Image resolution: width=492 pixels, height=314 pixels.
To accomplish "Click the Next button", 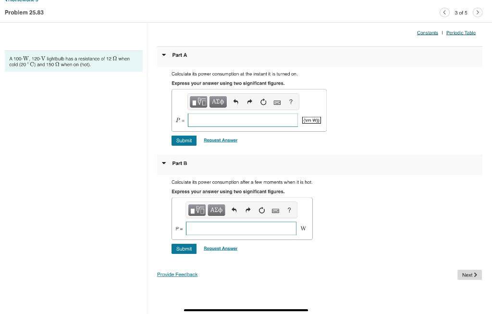I will 469,275.
